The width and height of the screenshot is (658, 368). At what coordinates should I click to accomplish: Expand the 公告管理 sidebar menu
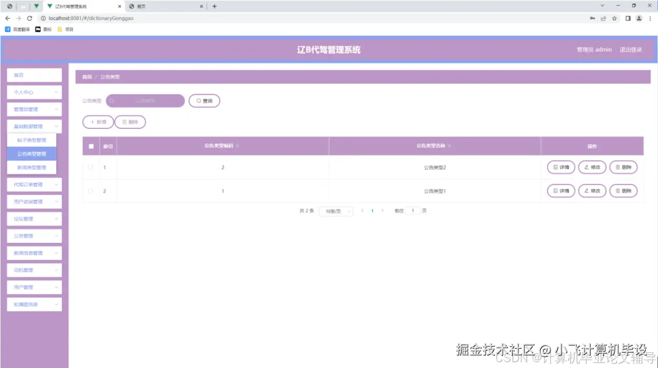point(34,236)
